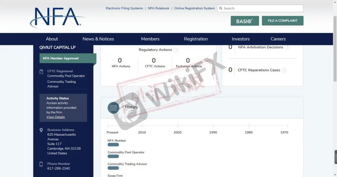Click the Commodity Trading Advisor timeline bar
Viewport: 337px width, 177px height.
(113, 168)
